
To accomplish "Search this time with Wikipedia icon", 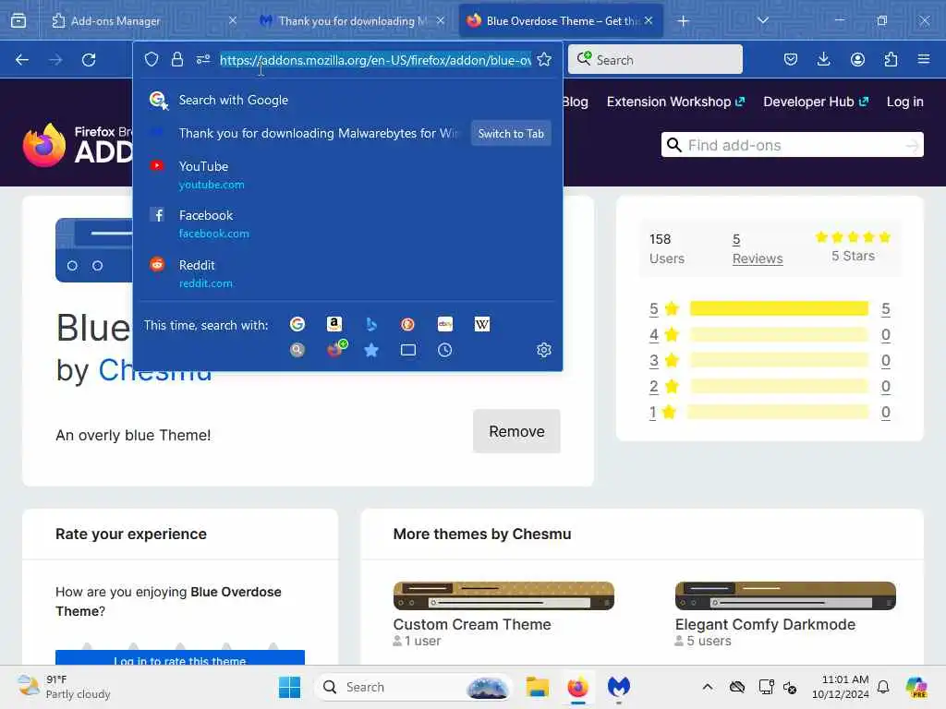I will tap(482, 324).
